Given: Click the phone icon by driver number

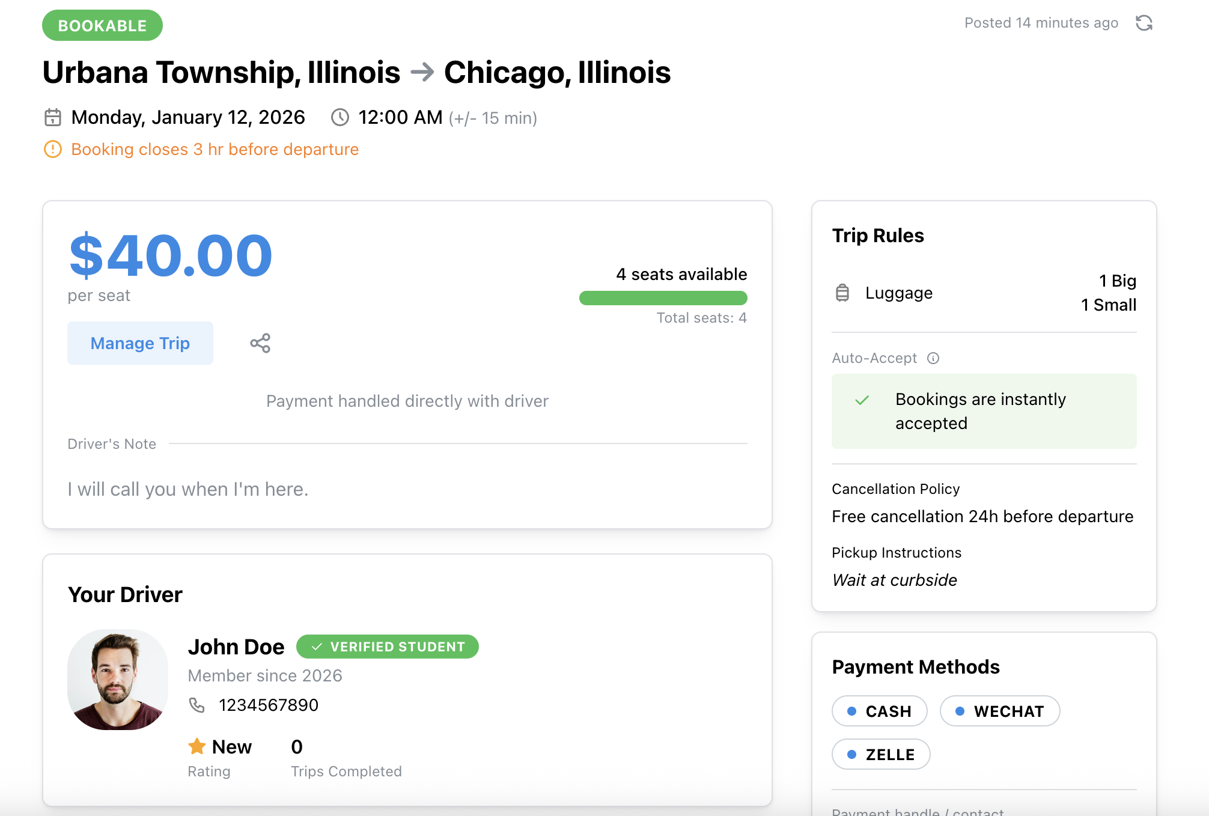Looking at the screenshot, I should [x=197, y=705].
